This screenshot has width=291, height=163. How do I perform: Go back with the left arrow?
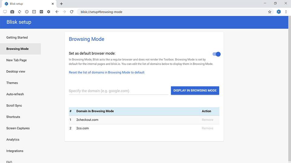click(57, 12)
